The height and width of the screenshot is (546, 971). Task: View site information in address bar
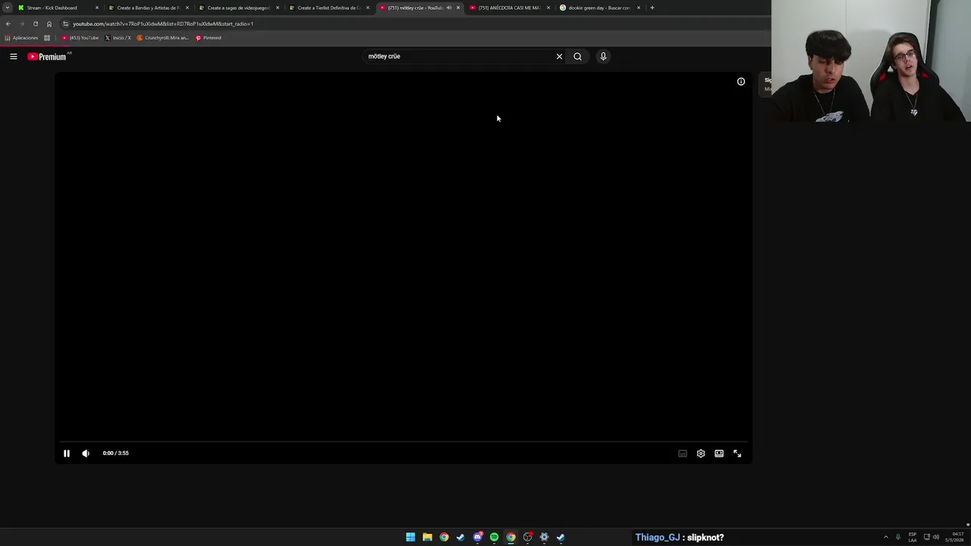[x=65, y=24]
